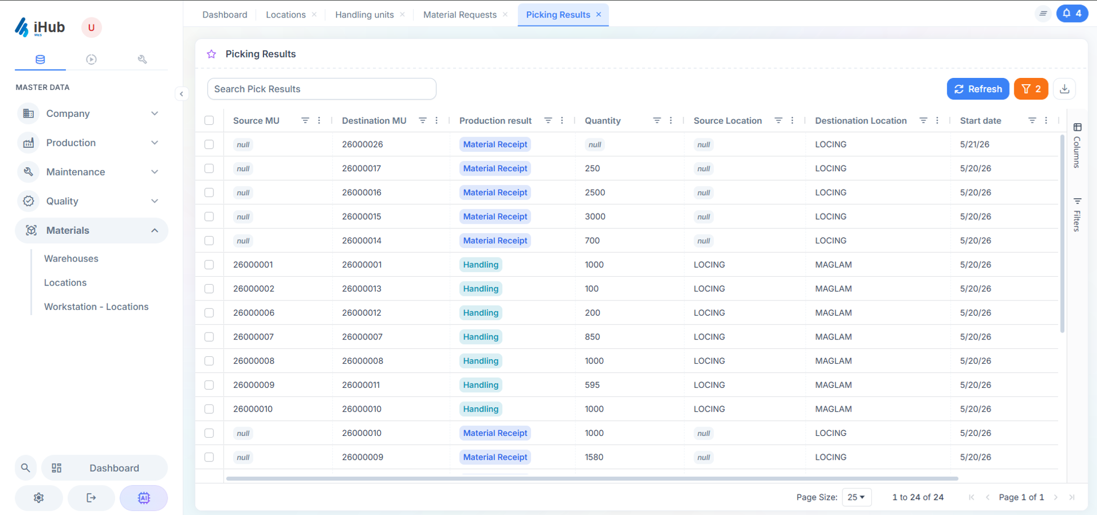The image size is (1097, 515).
Task: Check the row for Destination MU 26000017
Action: 209,168
